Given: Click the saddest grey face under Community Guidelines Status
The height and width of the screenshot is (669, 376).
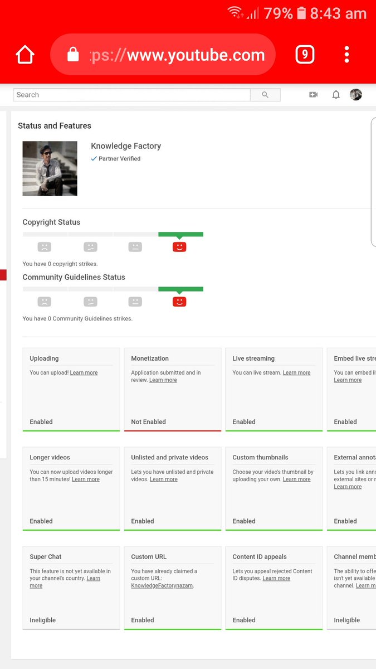Looking at the screenshot, I should tap(45, 302).
